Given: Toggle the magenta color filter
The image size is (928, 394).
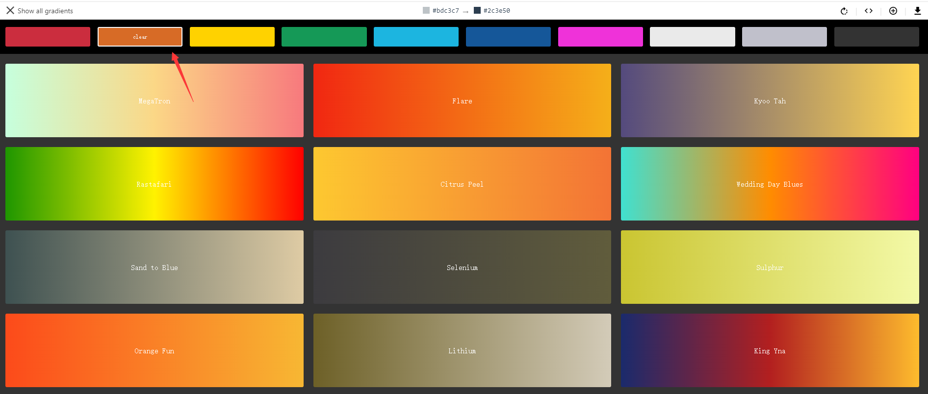Looking at the screenshot, I should [600, 37].
